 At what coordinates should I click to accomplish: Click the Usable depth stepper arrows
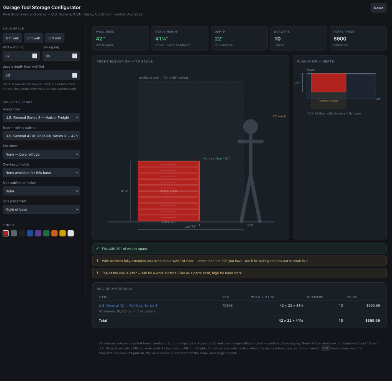[x=74, y=75]
